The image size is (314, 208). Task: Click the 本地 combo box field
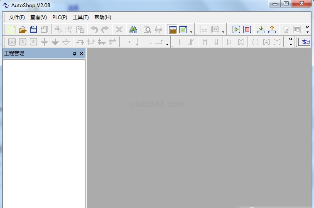point(306,42)
